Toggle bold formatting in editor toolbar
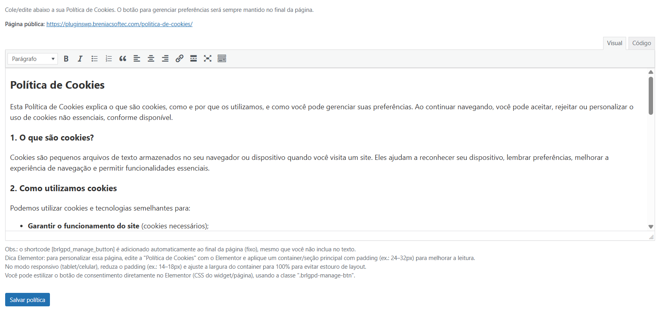 click(x=66, y=59)
